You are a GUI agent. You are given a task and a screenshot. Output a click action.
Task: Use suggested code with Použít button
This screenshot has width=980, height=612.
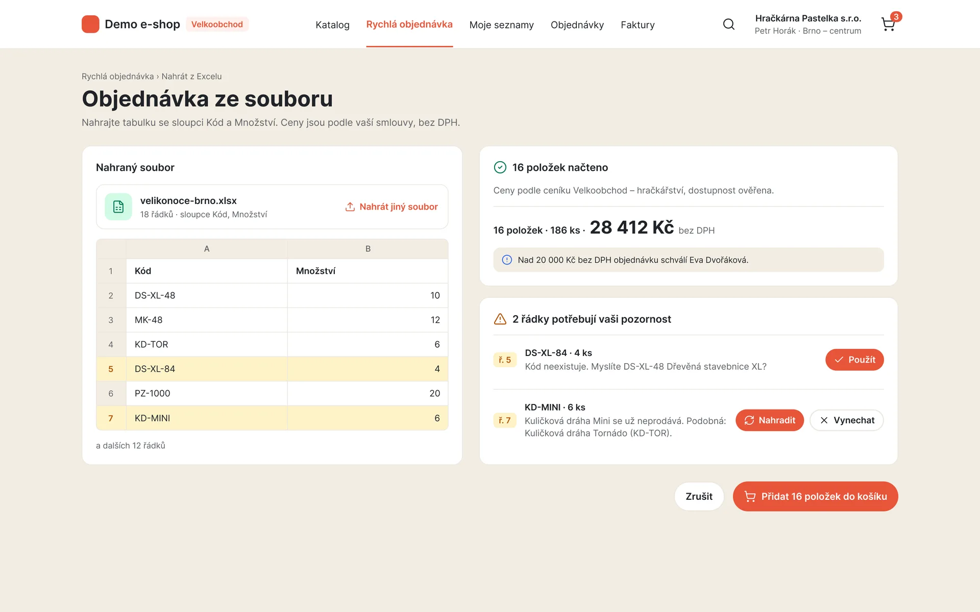pos(854,360)
